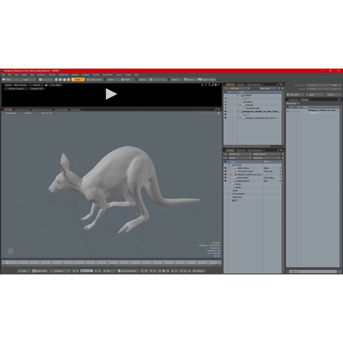Click Assign Material button
Image resolution: width=343 pixels, height=343 pixels.
coord(267,154)
